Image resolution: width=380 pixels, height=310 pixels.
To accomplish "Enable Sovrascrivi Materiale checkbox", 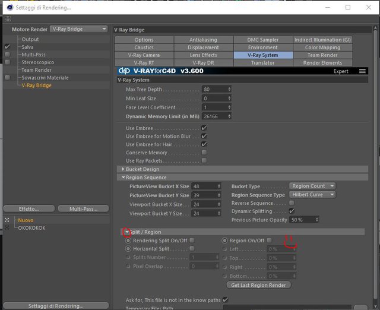I will click(x=8, y=77).
